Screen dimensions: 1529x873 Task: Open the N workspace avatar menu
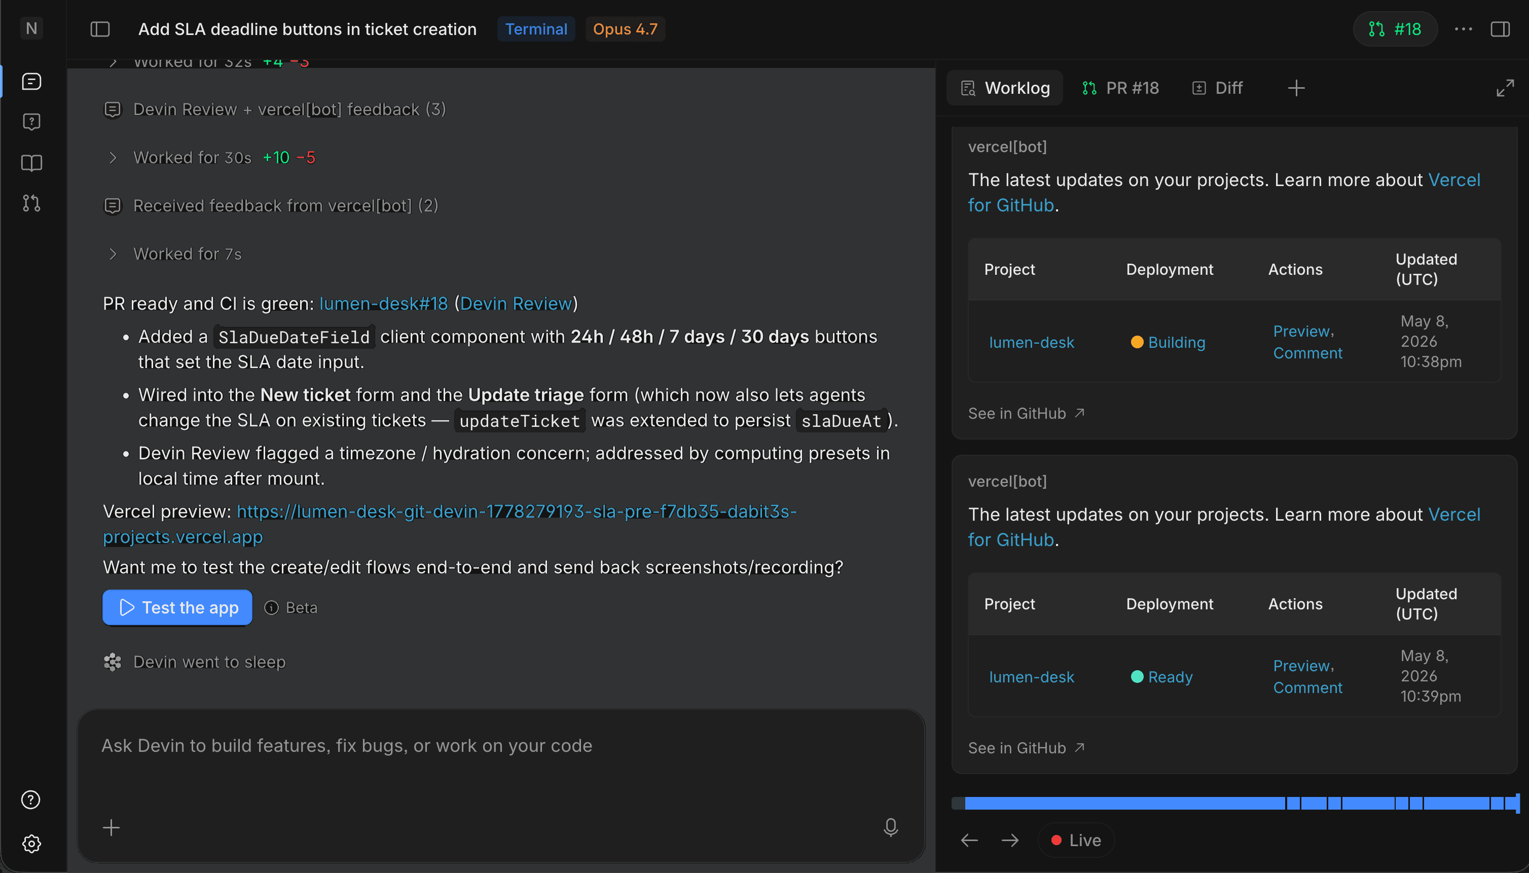coord(32,28)
